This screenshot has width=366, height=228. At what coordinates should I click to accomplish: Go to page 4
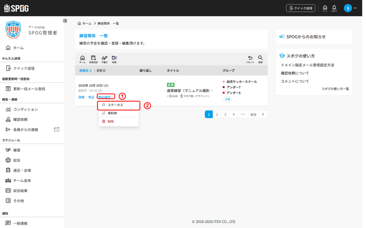tap(233, 114)
